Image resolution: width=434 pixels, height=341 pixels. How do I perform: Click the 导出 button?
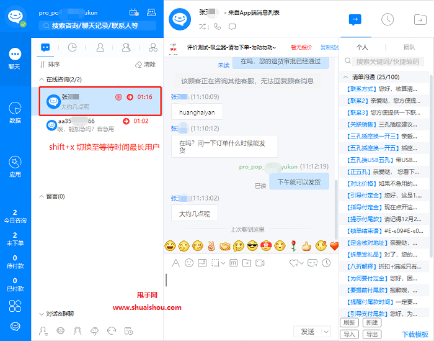(x=372, y=334)
